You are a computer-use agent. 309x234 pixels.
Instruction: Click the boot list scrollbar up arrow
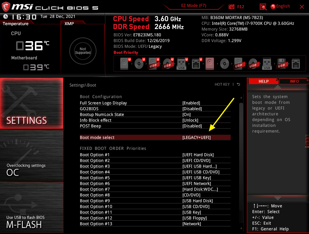point(241,97)
